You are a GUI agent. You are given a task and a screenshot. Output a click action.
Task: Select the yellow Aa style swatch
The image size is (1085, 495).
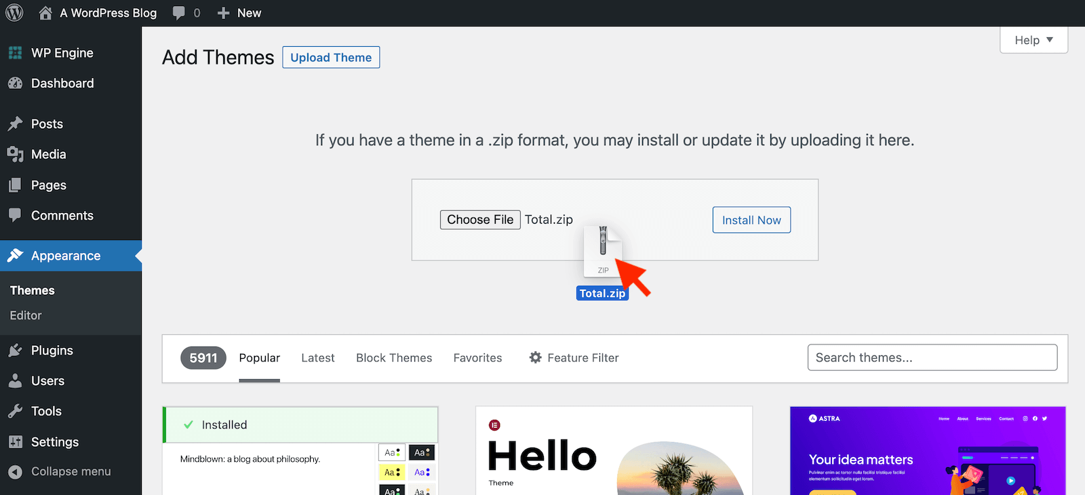coord(392,472)
